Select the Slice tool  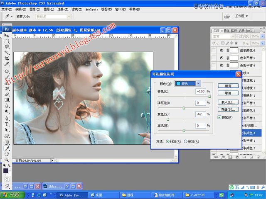coord(7,64)
